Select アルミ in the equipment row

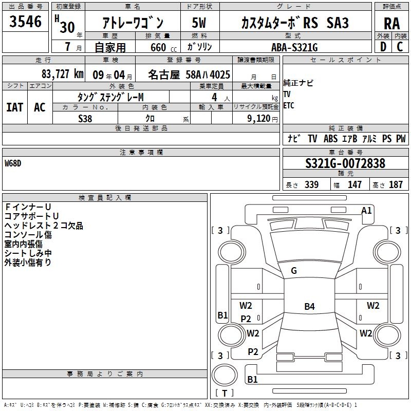tap(369, 139)
